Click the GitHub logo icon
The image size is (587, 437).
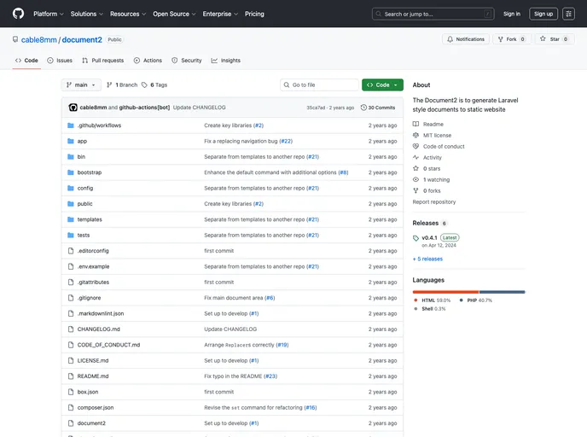pos(18,14)
